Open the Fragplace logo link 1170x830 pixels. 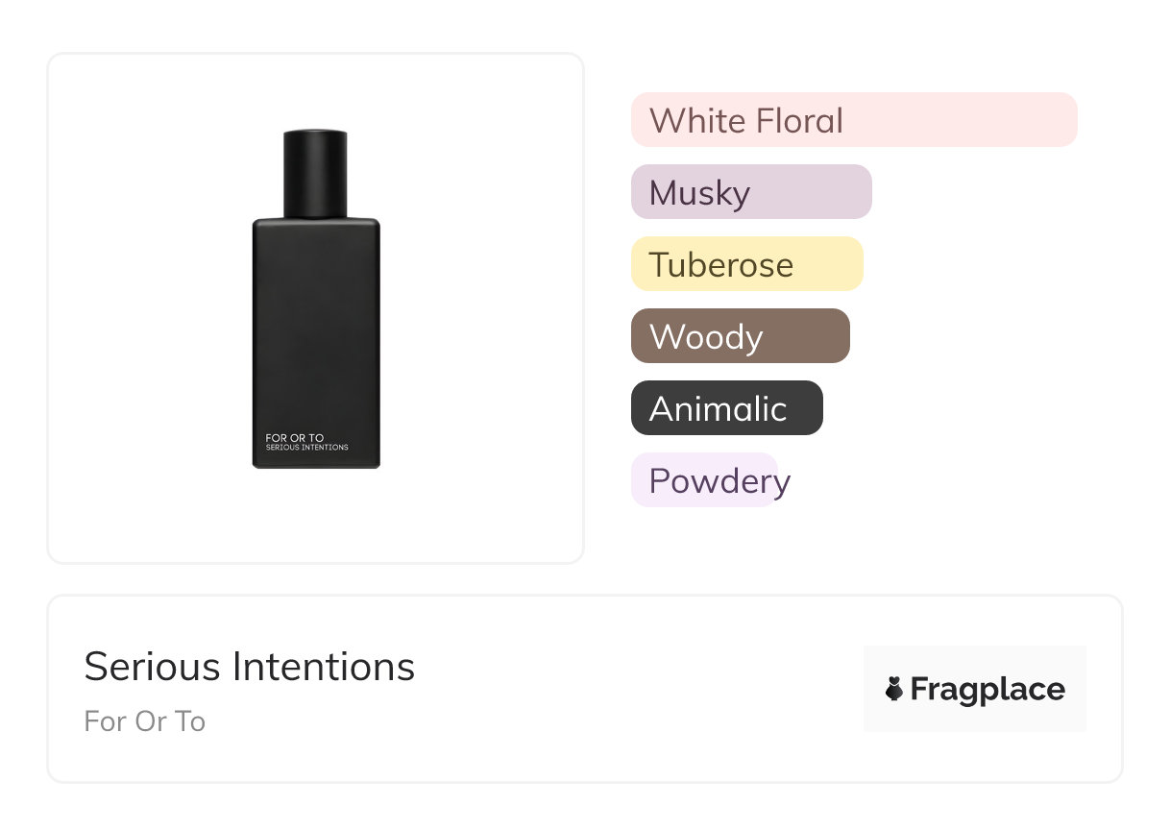coord(975,689)
